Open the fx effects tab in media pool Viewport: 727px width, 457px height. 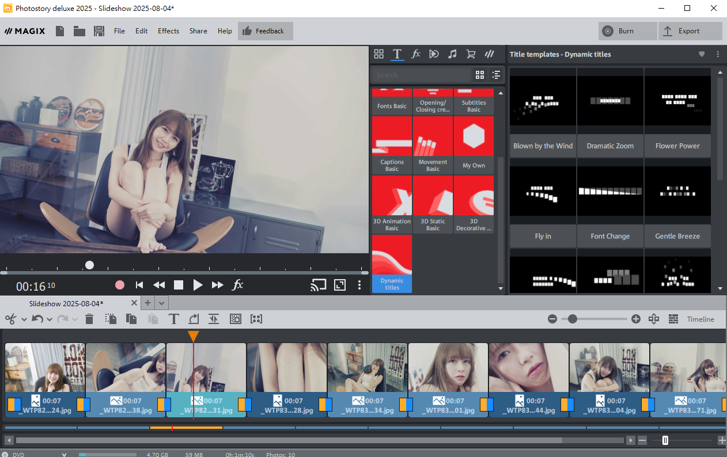point(416,54)
